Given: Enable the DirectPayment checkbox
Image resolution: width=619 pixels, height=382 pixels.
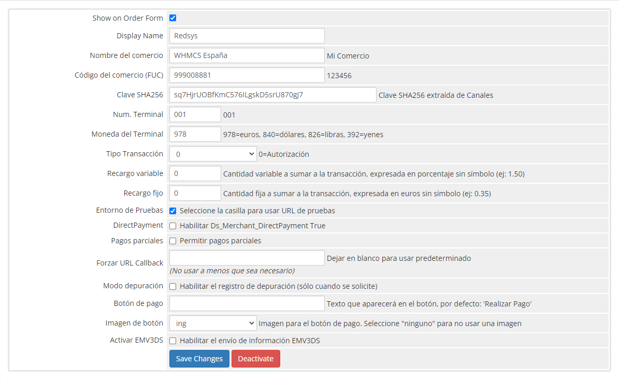Looking at the screenshot, I should pyautogui.click(x=173, y=226).
